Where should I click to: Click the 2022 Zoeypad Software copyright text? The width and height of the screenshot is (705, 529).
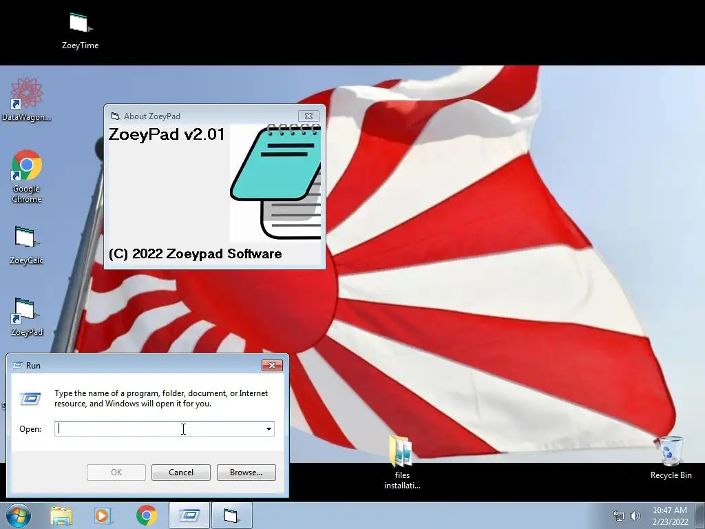195,253
